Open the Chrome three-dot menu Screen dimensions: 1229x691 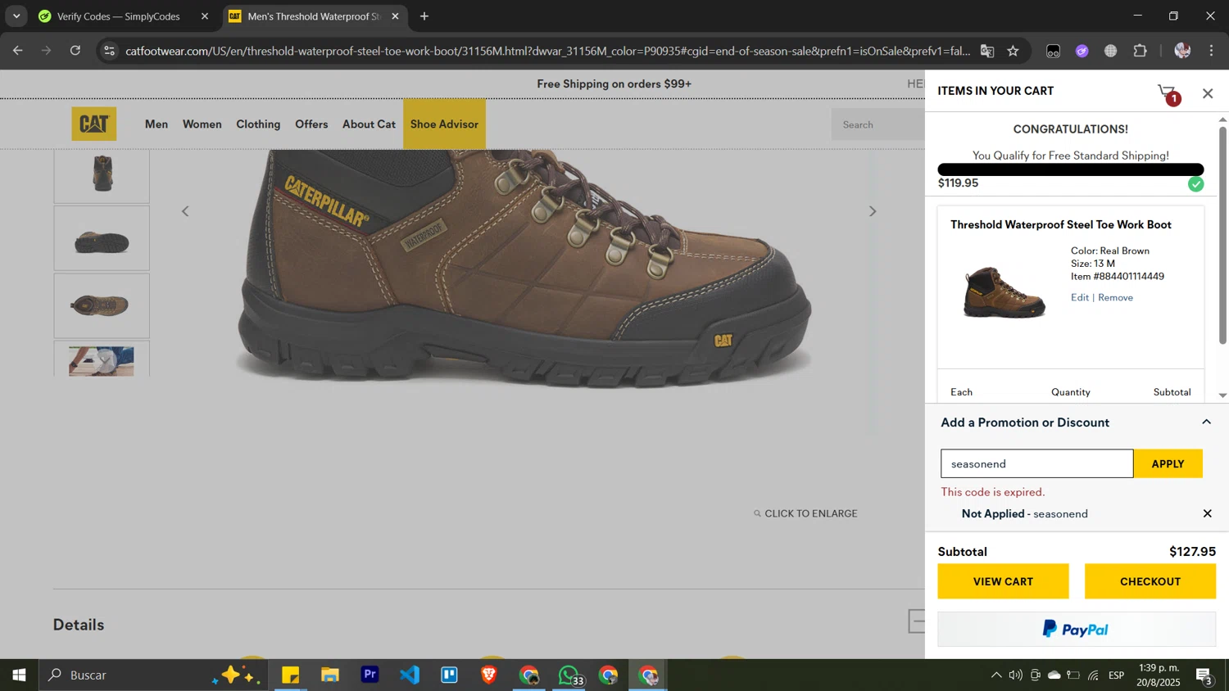pyautogui.click(x=1212, y=51)
